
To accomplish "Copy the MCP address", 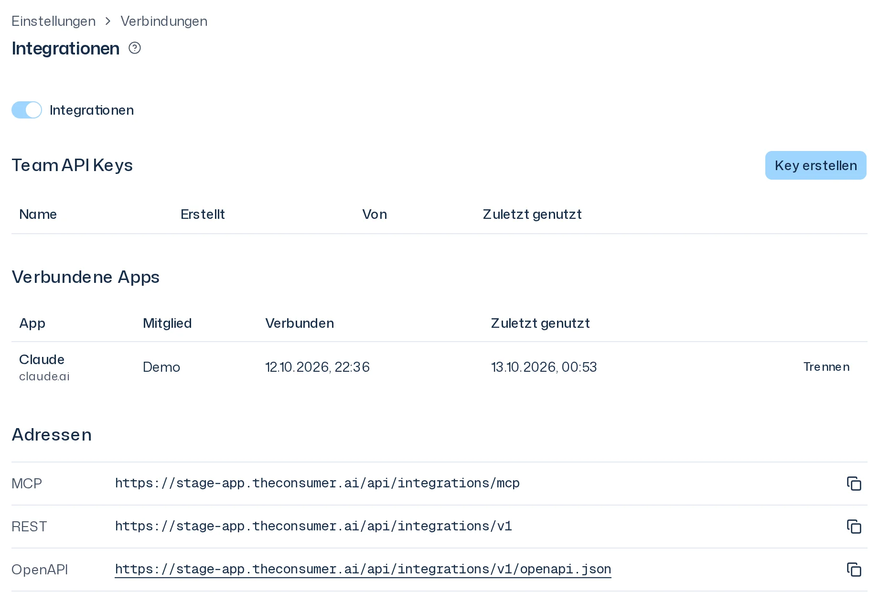I will pos(854,484).
